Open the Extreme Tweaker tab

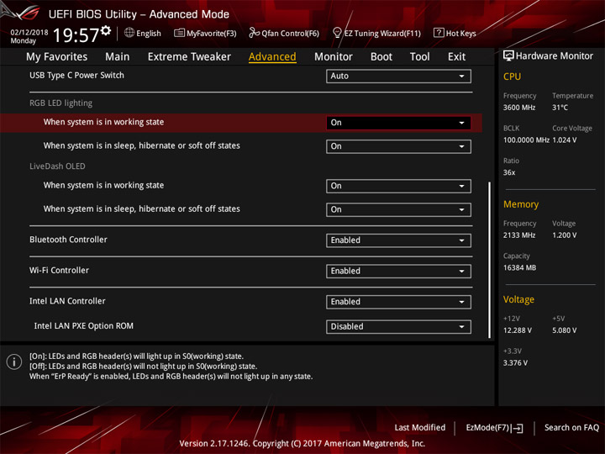click(189, 57)
